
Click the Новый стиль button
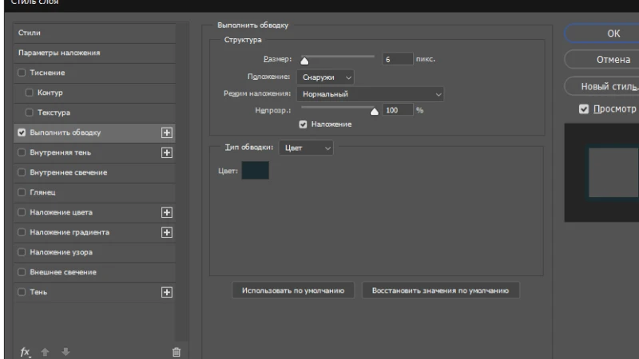602,86
